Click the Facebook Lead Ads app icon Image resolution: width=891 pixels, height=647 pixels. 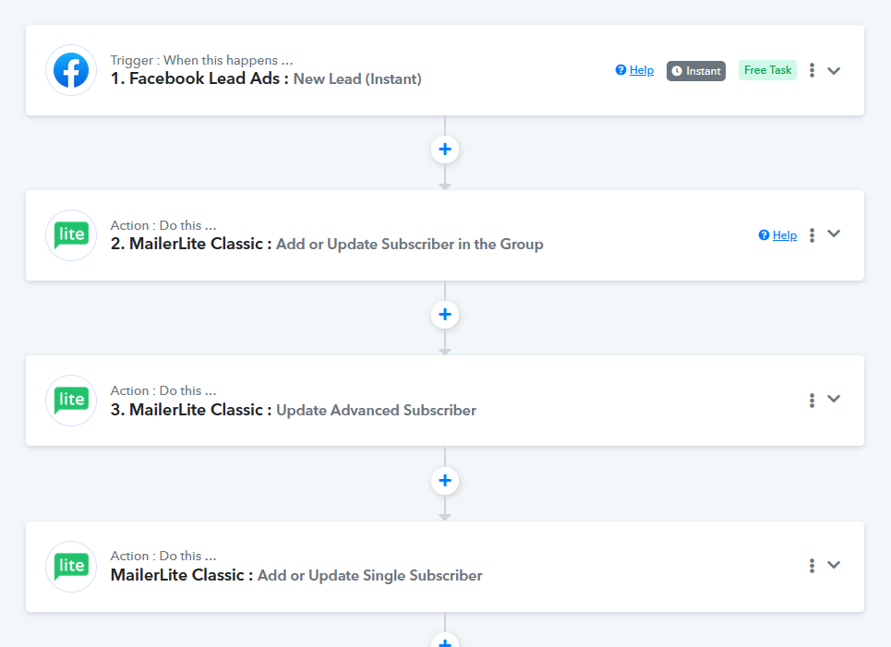tap(71, 70)
